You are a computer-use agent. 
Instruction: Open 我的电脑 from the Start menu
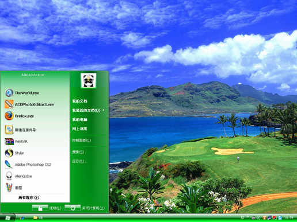click(x=79, y=119)
